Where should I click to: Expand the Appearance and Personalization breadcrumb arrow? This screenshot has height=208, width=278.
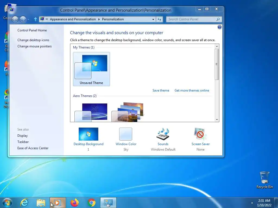99,19
